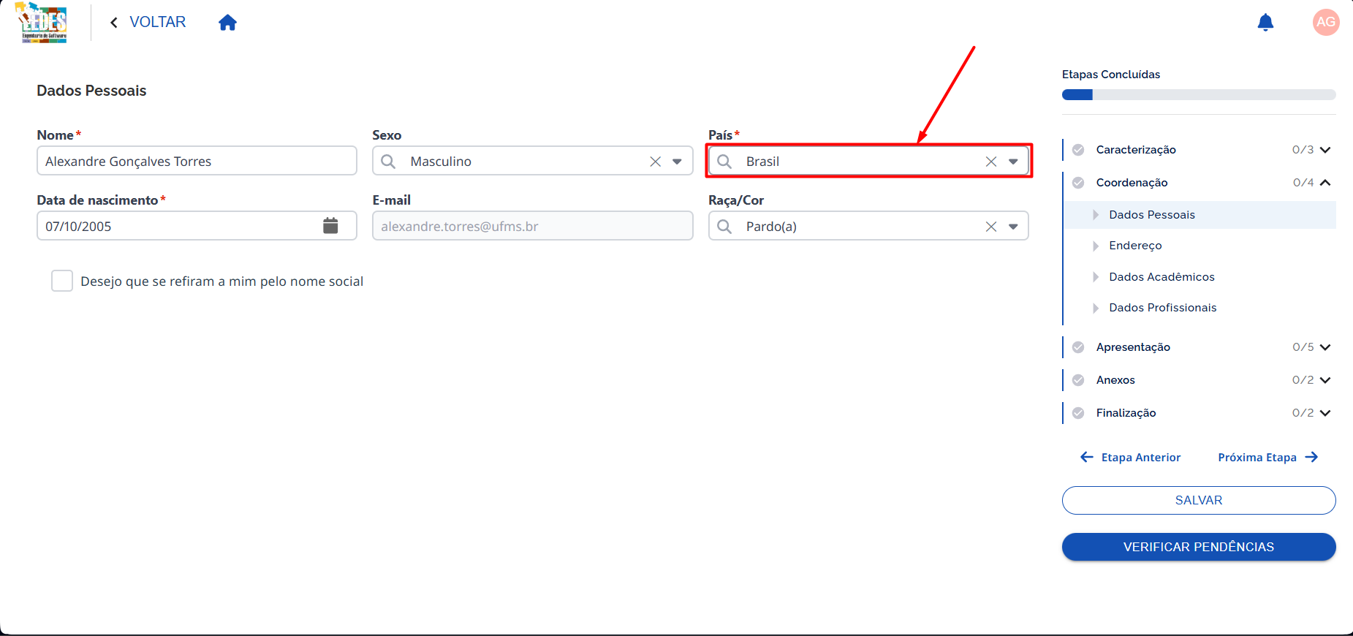The width and height of the screenshot is (1353, 636).
Task: Enable the social name checkbox
Action: tap(62, 281)
